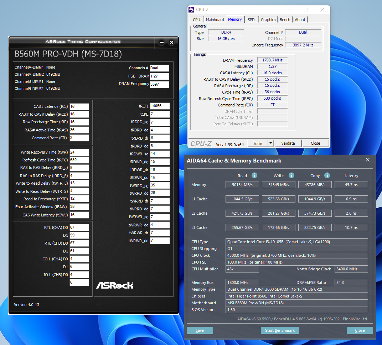Click the info icon next to Read
The height and width of the screenshot is (345, 382).
point(254,175)
